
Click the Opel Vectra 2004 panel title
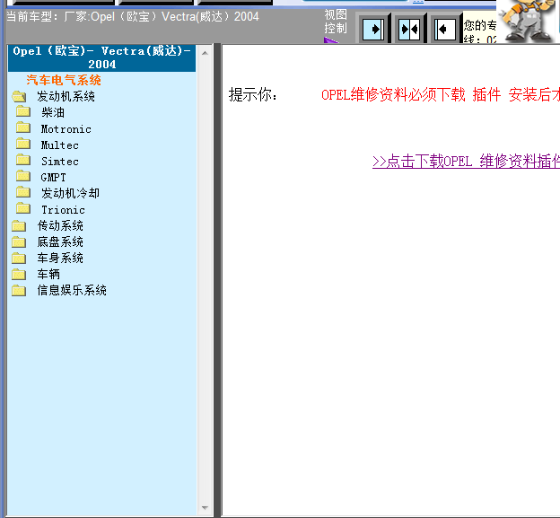[101, 57]
